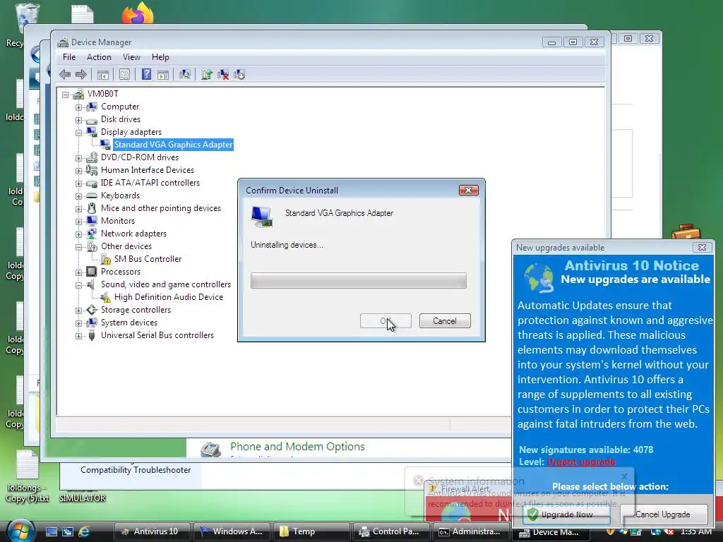Click the Network adapters category icon
Viewport: 723px width, 542px height.
[92, 234]
